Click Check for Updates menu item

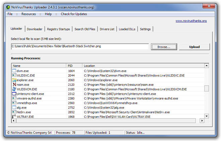coord(74,14)
